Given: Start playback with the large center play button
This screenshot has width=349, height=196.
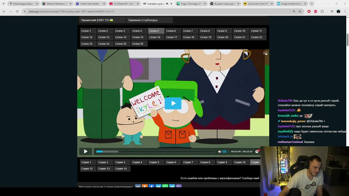Looking at the screenshot, I should (x=173, y=103).
